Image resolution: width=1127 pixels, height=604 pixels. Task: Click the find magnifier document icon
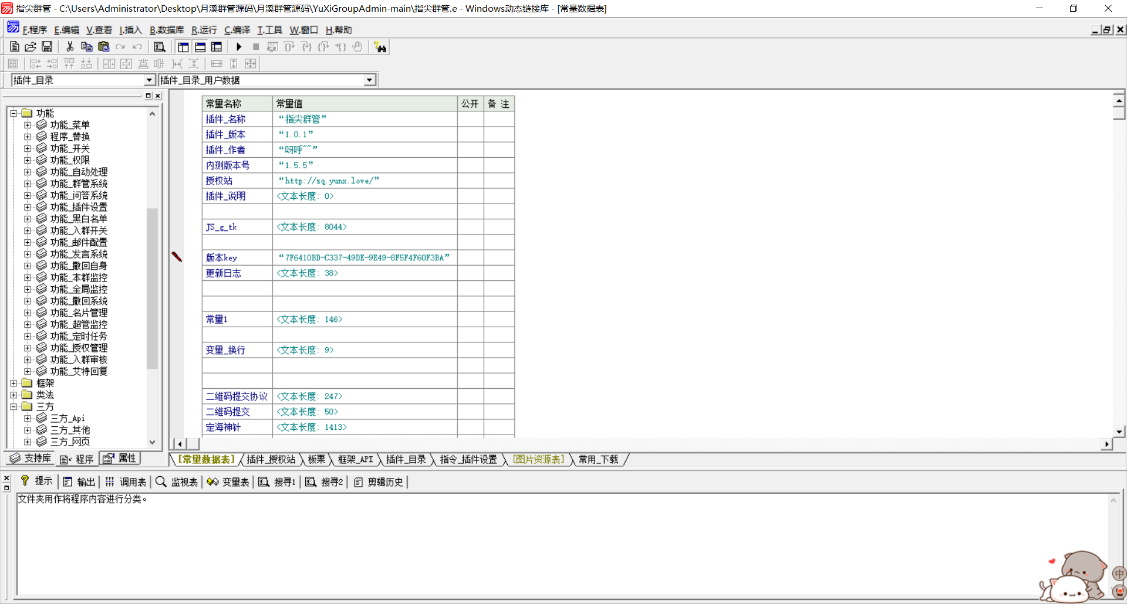coord(159,47)
